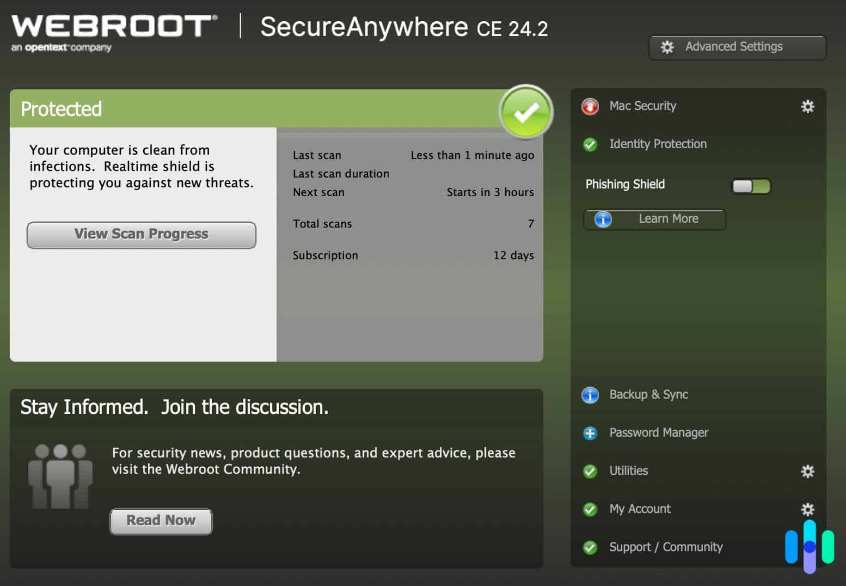Click the Utilities green status checkmark
846x586 pixels.
click(x=590, y=471)
